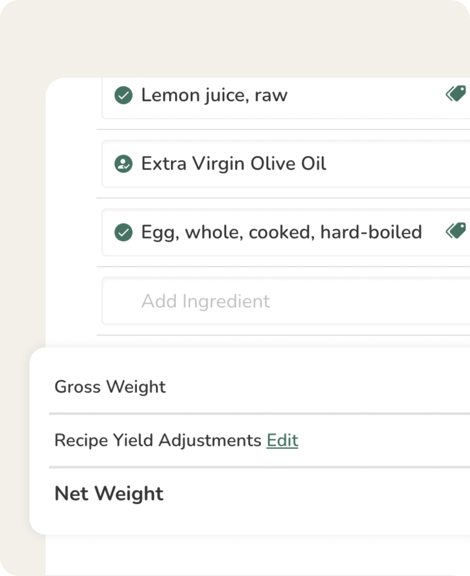Image resolution: width=470 pixels, height=576 pixels.
Task: Click the verified checkmark beside Lemon juice
Action: 123,96
